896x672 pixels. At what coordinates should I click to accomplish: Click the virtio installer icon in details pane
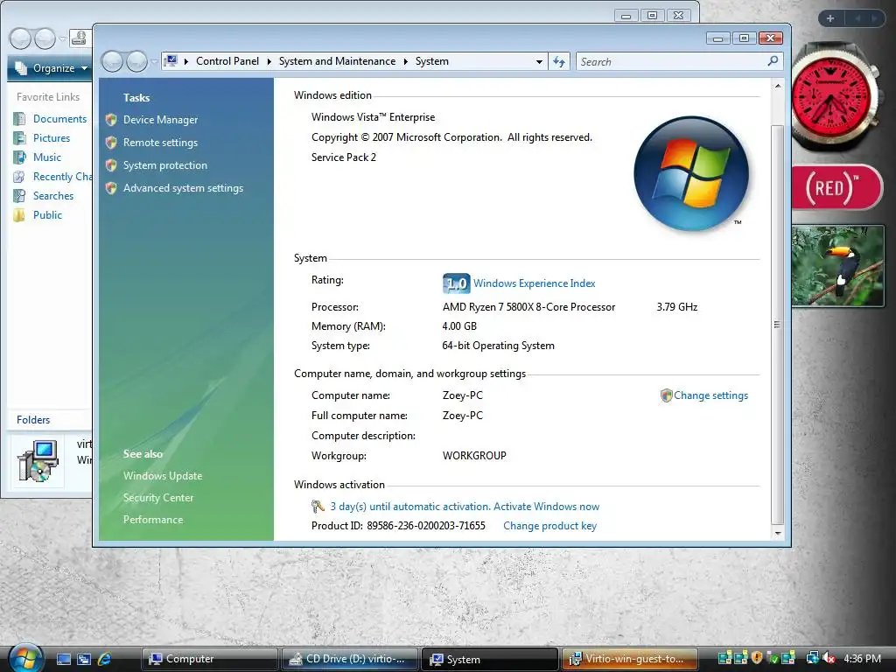[x=38, y=460]
